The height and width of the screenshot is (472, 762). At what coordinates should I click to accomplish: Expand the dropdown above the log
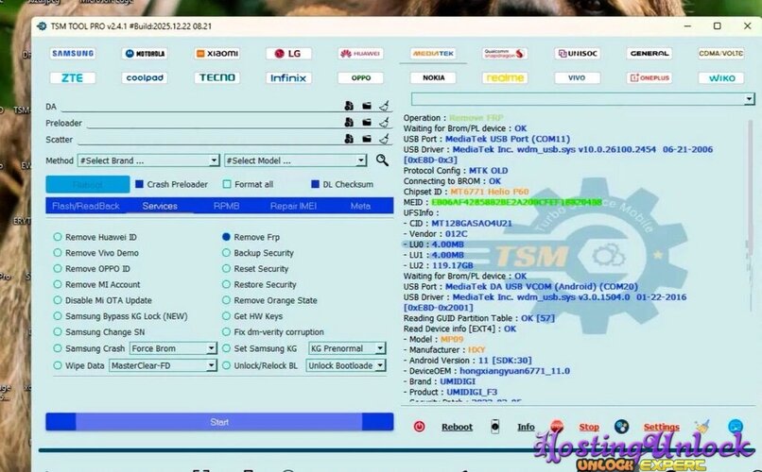point(749,99)
